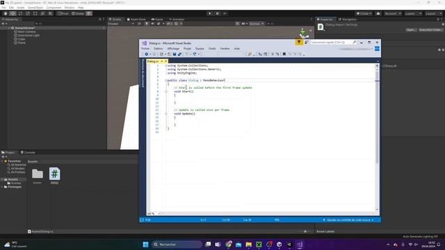The image size is (445, 250).
Task: Open the Gizmos dropdown in Scene view
Action: [x=257, y=24]
